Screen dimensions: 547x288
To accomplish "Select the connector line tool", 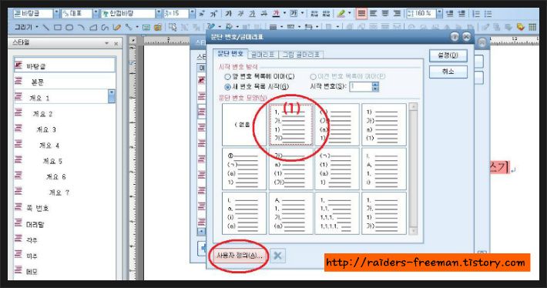I will pyautogui.click(x=129, y=27).
